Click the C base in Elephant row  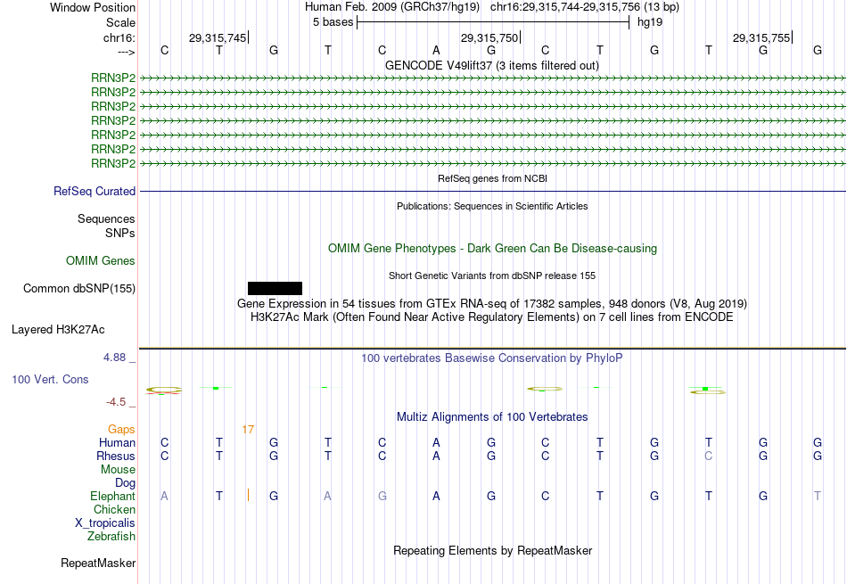545,496
